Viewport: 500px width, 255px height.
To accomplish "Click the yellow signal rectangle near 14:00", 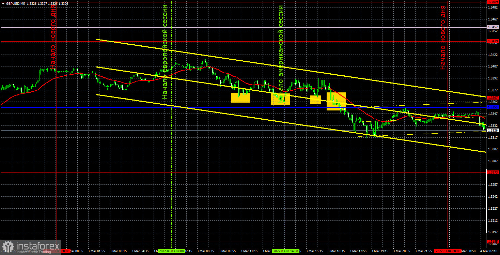I will coord(280,99).
